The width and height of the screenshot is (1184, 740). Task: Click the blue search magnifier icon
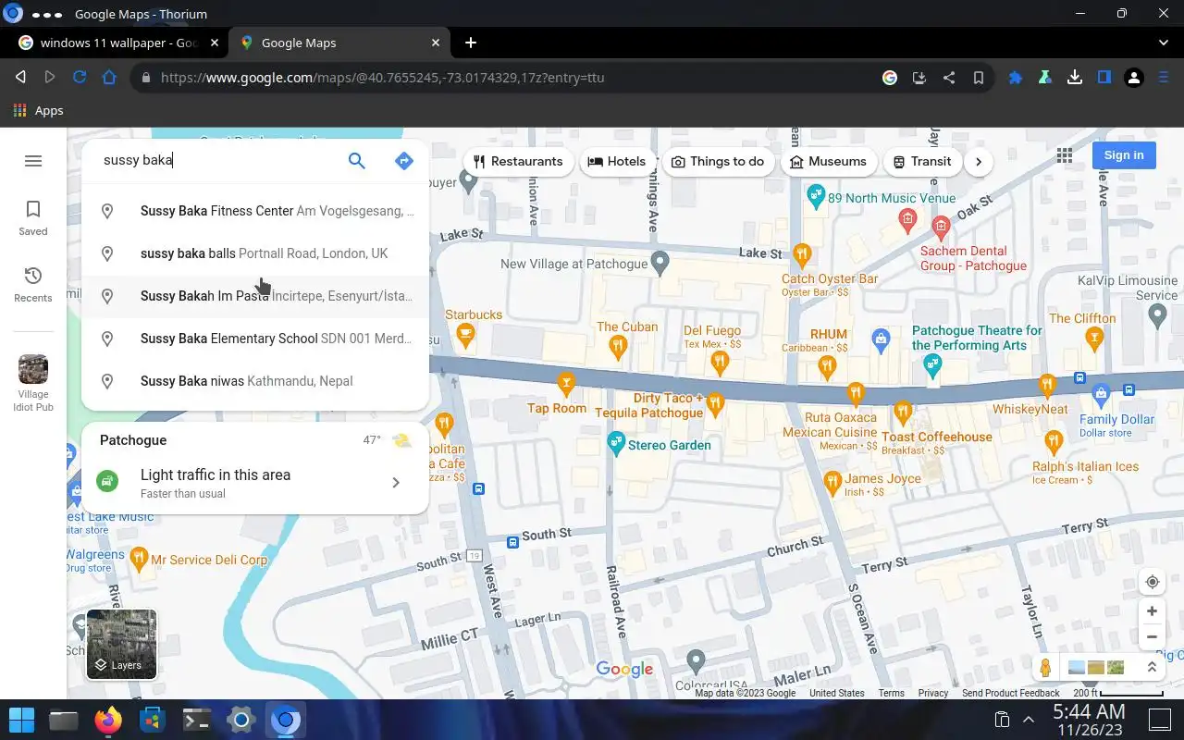click(356, 161)
